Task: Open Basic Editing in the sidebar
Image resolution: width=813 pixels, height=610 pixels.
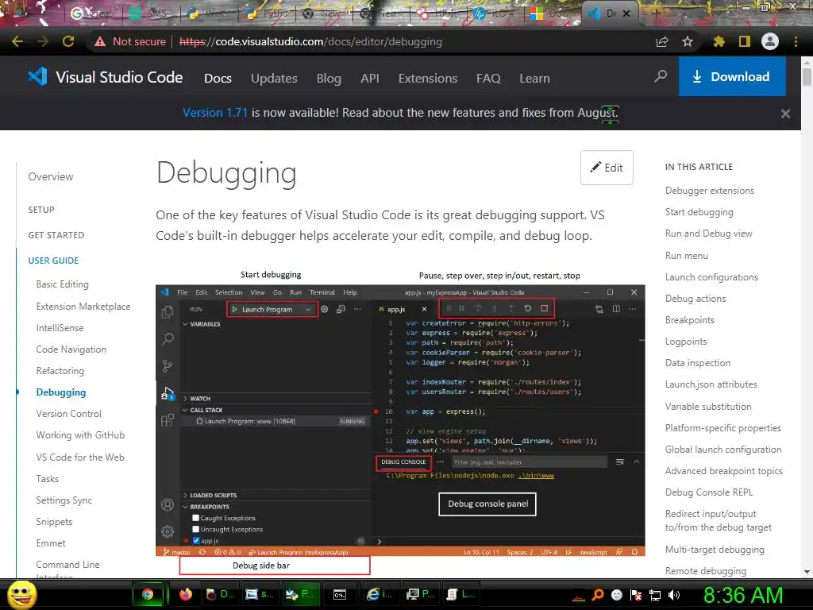Action: coord(62,284)
